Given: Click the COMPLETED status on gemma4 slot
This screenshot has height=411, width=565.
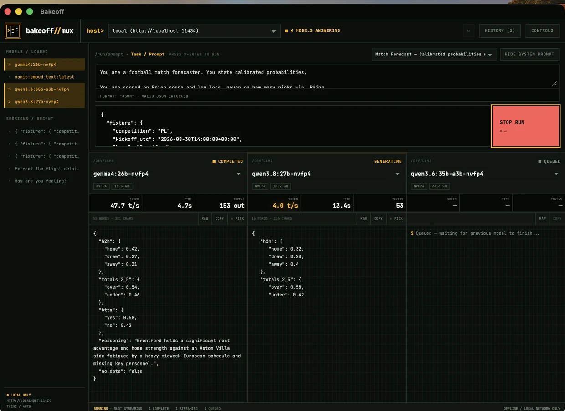Looking at the screenshot, I should [228, 161].
